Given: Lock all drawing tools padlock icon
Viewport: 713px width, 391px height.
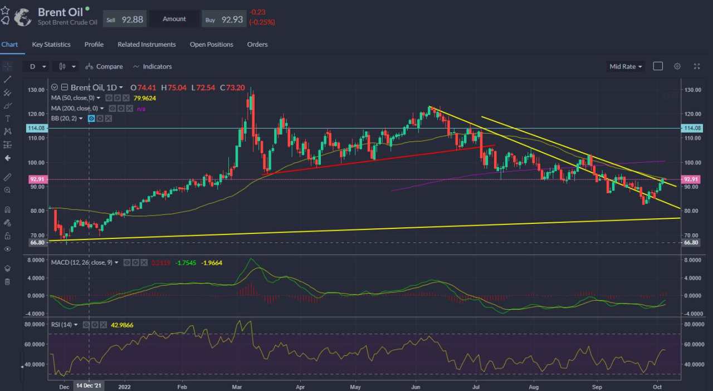Looking at the screenshot, I should pyautogui.click(x=7, y=236).
